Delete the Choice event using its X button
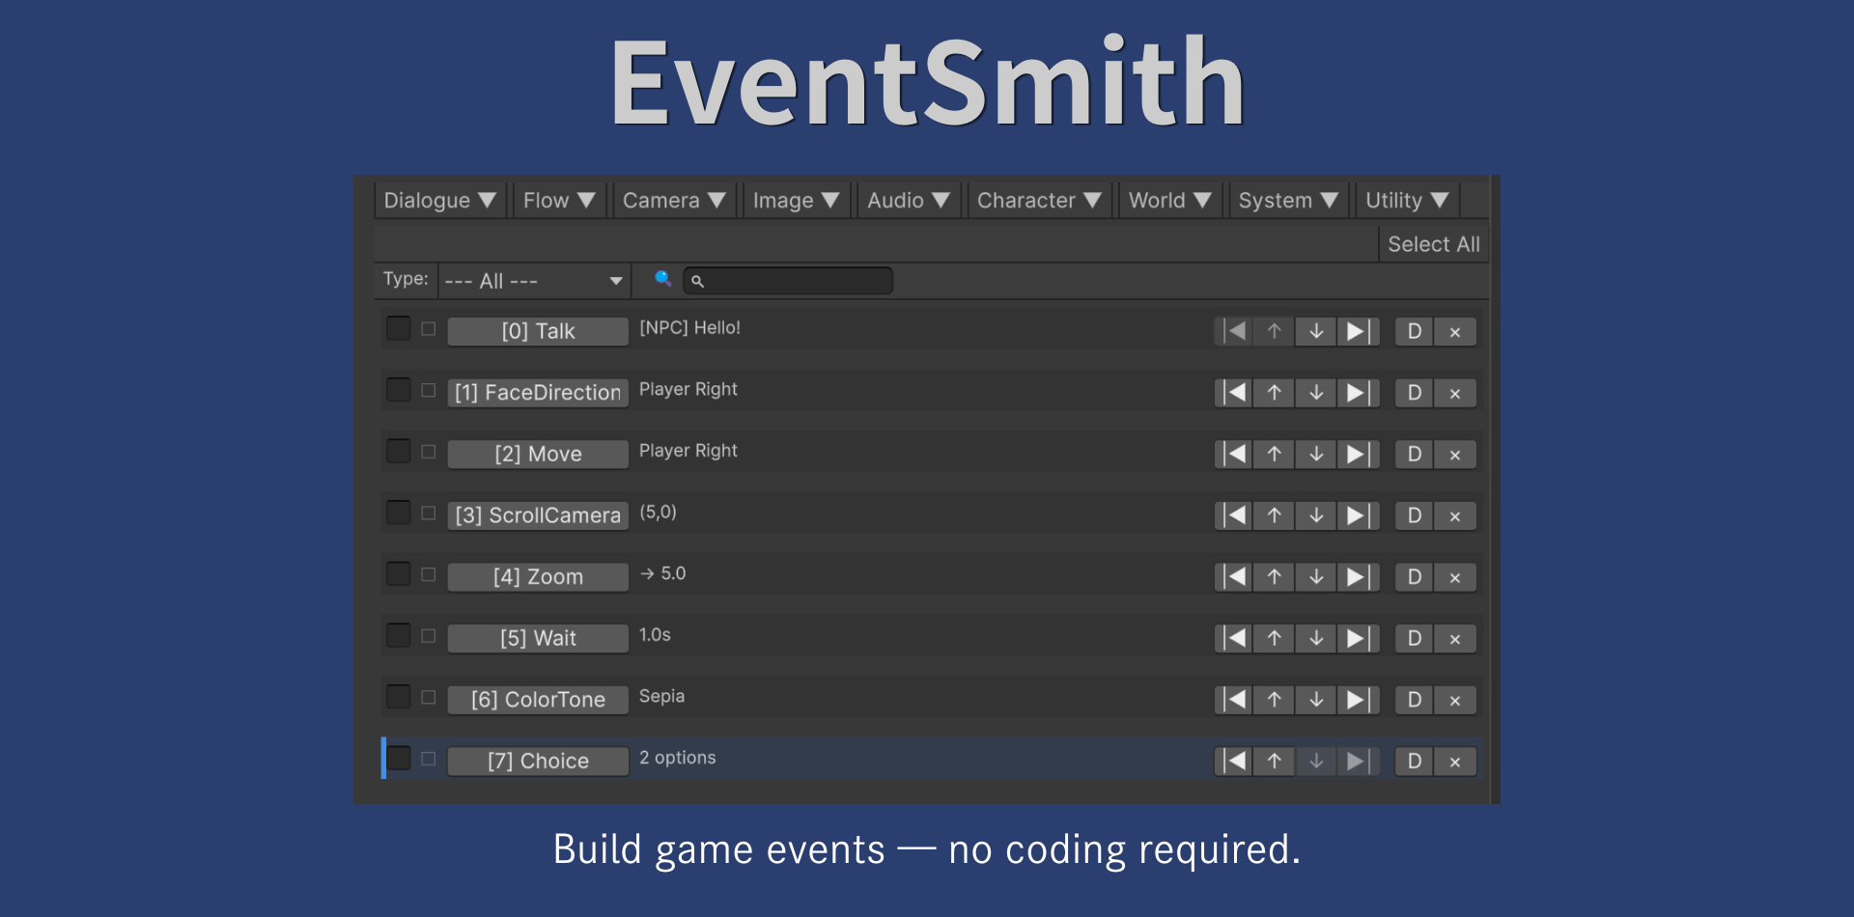1854x917 pixels. click(x=1455, y=761)
